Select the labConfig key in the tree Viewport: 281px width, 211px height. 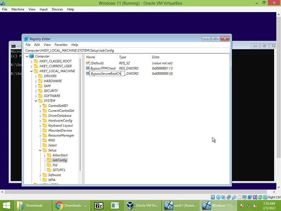pos(60,160)
